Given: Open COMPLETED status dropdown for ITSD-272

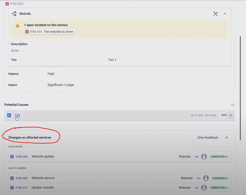Looking at the screenshot, I should tap(219, 187).
